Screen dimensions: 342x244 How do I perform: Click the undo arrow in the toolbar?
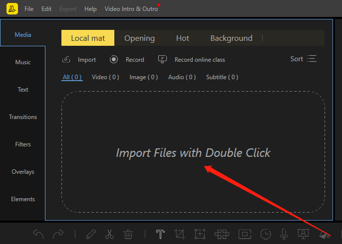[38, 234]
